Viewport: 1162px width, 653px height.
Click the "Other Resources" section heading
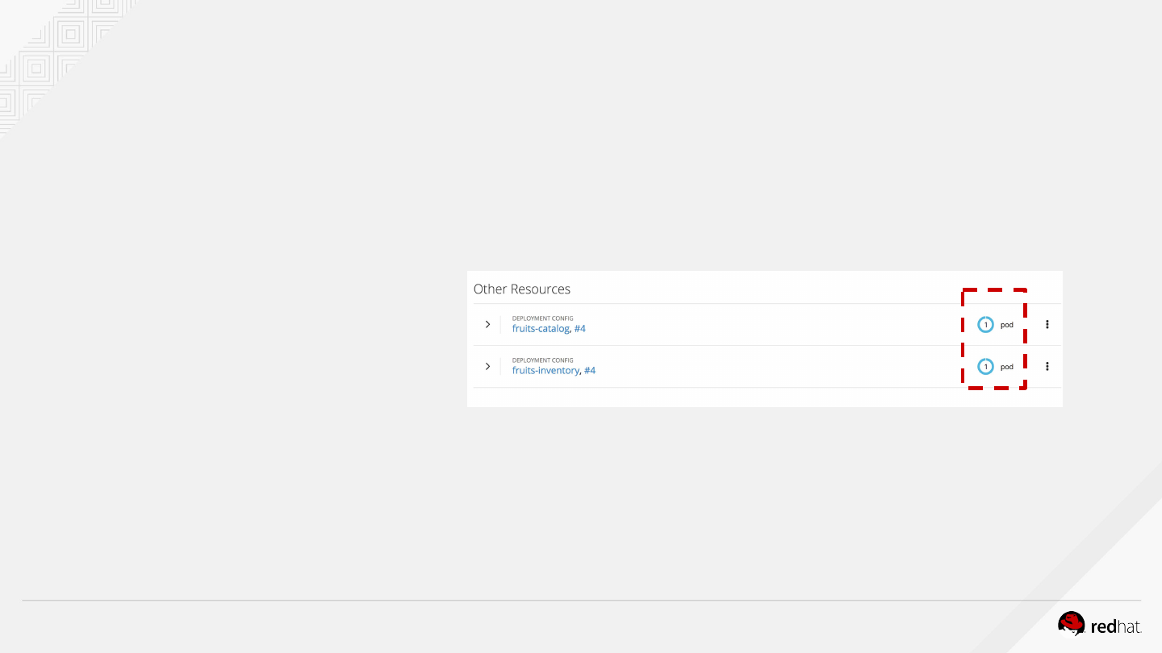[x=521, y=289]
